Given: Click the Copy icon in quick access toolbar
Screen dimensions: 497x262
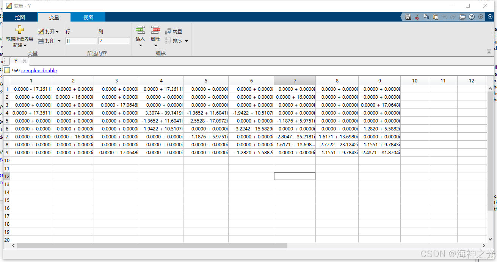Looking at the screenshot, I should (426, 17).
